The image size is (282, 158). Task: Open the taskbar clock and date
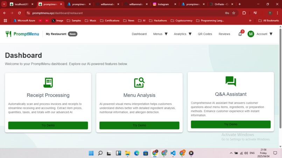[x=263, y=153]
